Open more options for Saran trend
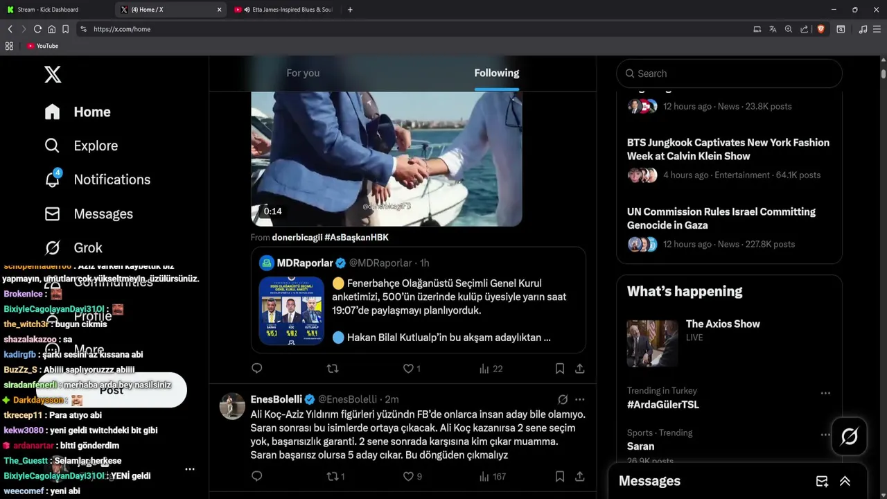This screenshot has height=499, width=887. pyautogui.click(x=825, y=435)
